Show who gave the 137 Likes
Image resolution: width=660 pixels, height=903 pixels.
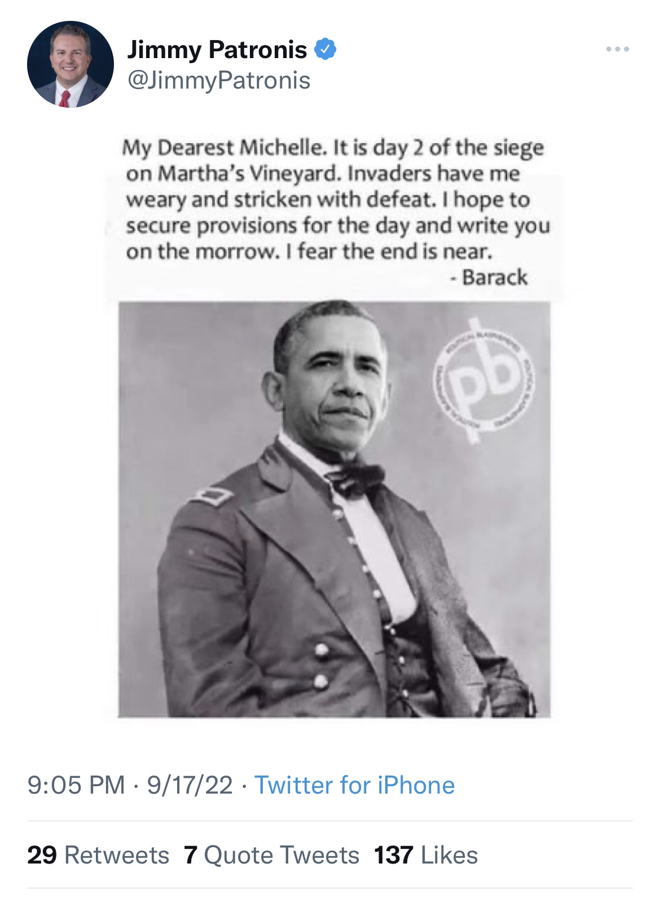tap(426, 855)
